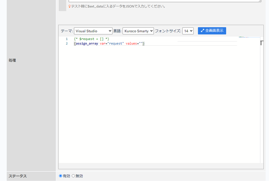Click code line 1 comment {* $request = [] *}
This screenshot has height=181, width=269.
click(91, 39)
